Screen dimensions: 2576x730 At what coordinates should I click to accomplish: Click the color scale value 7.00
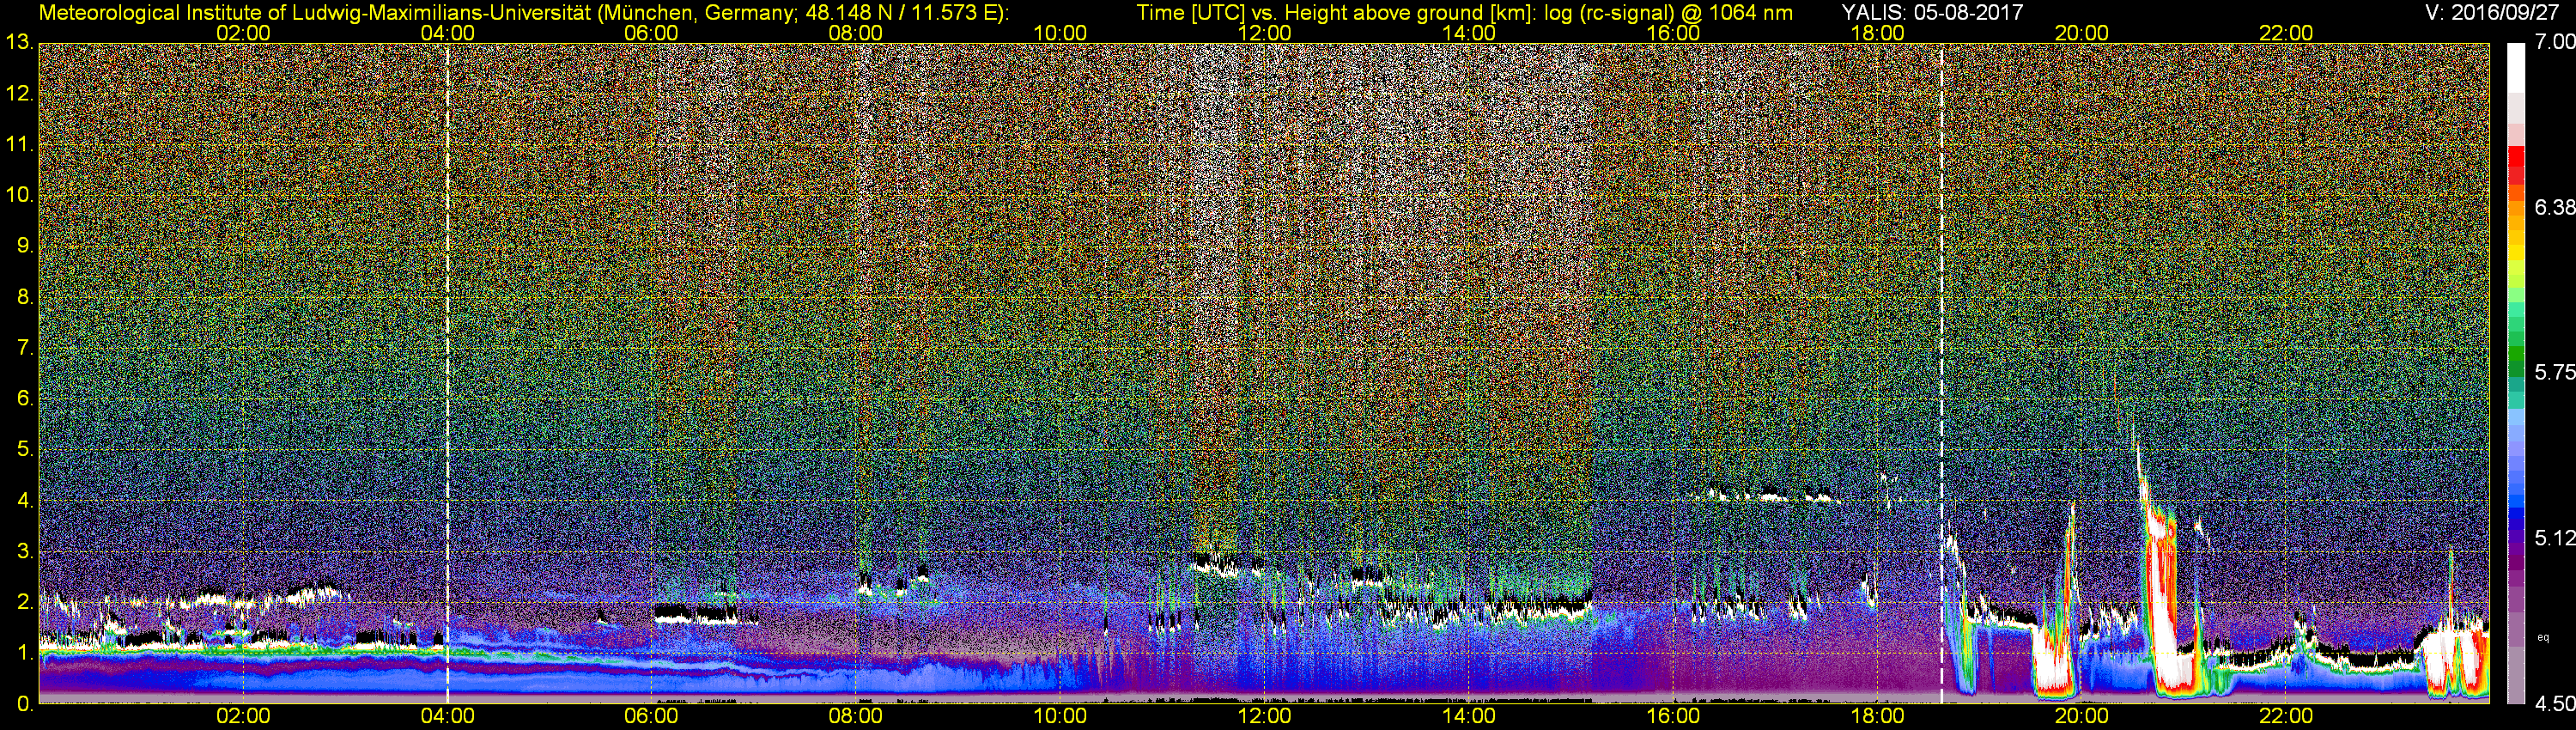click(x=2554, y=42)
